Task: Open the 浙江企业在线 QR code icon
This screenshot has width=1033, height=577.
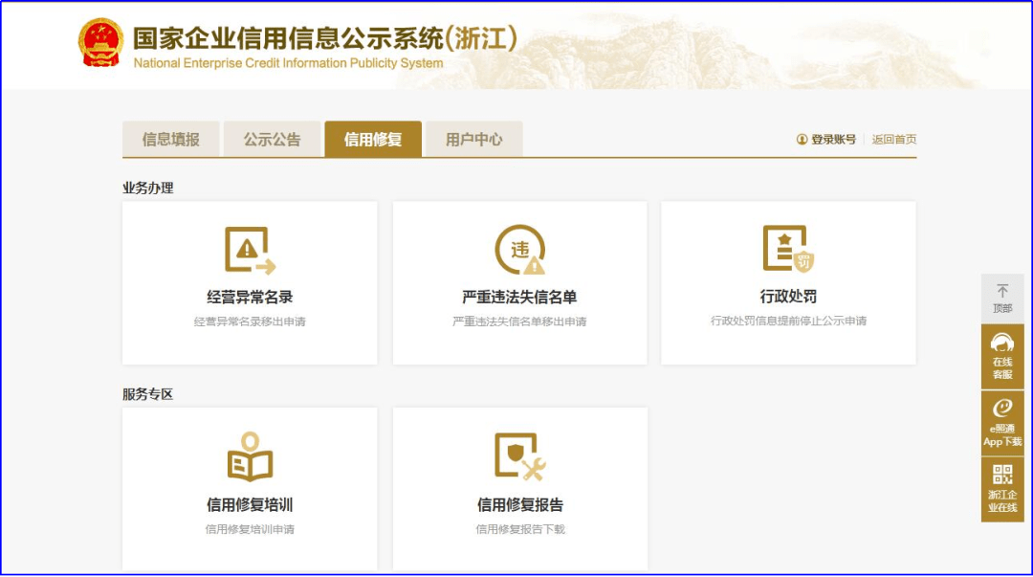Action: (1000, 475)
